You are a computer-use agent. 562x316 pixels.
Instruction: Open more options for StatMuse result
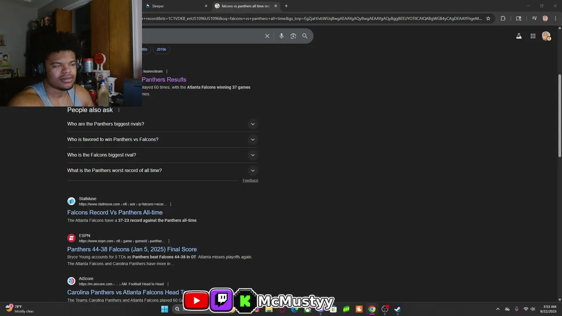[171, 204]
